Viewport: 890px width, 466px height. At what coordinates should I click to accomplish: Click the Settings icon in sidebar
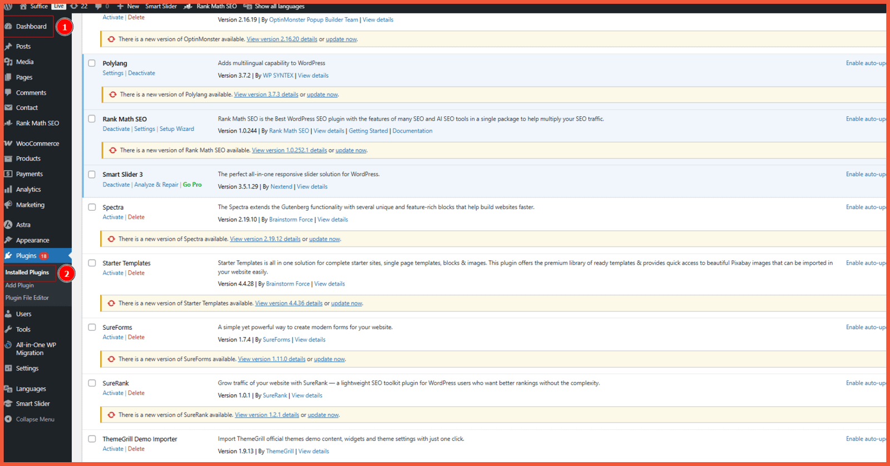pyautogui.click(x=8, y=368)
